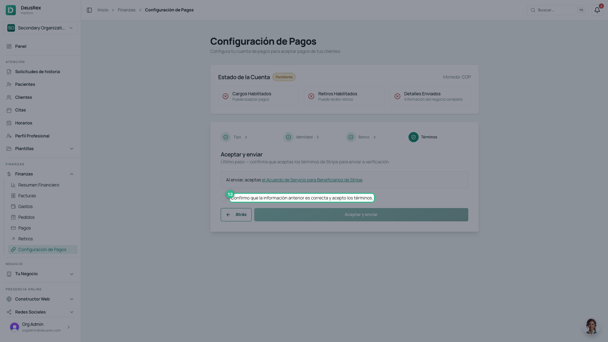Open the Stripe service agreement link
608x342 pixels.
312,180
